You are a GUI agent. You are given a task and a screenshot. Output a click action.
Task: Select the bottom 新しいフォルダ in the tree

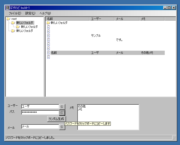(24, 31)
